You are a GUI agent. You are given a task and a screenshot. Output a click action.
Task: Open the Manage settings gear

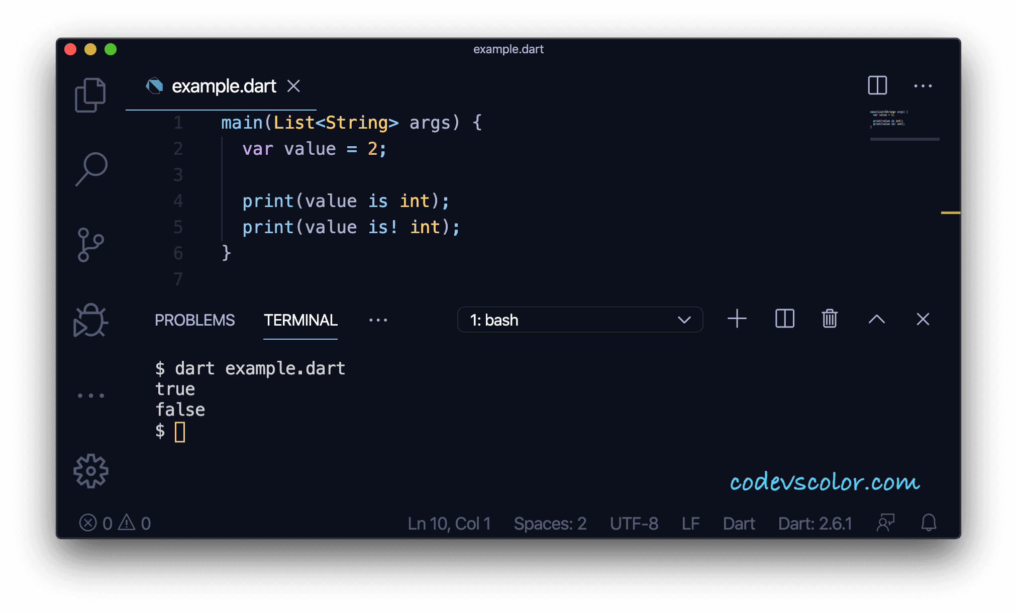91,471
